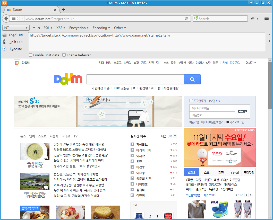Click the HackBar URL text area
273x220 pixels.
(147, 42)
